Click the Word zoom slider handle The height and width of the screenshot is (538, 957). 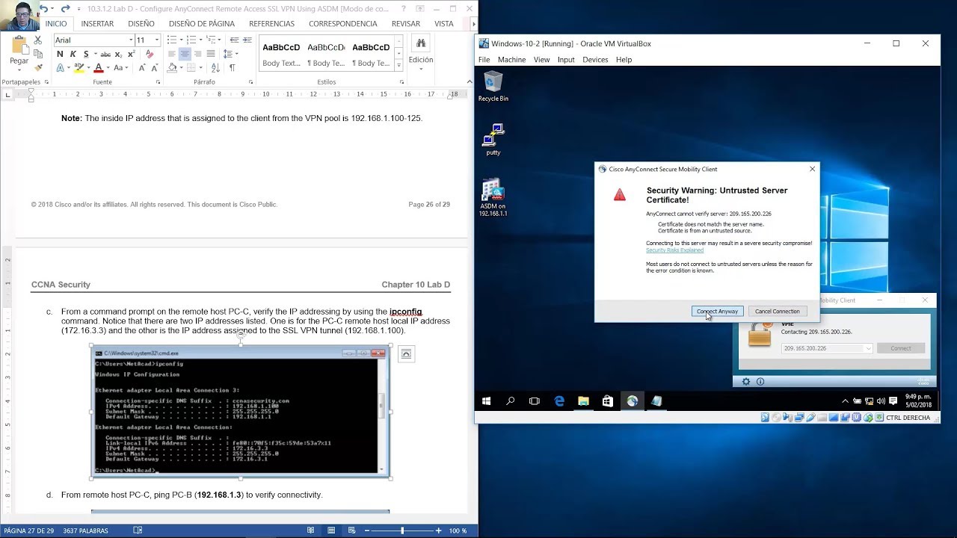(402, 531)
